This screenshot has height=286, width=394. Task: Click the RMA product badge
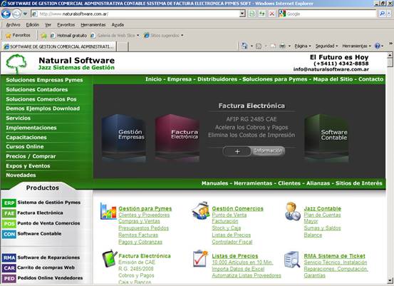pos(9,257)
